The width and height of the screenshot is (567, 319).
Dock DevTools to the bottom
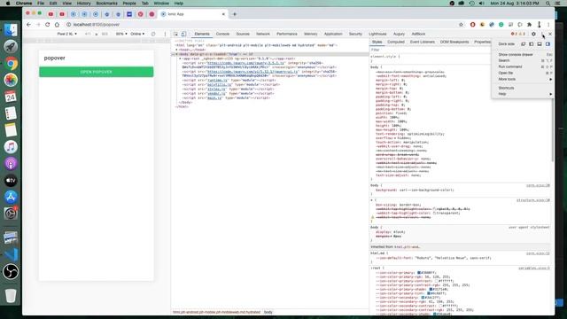tap(540, 44)
